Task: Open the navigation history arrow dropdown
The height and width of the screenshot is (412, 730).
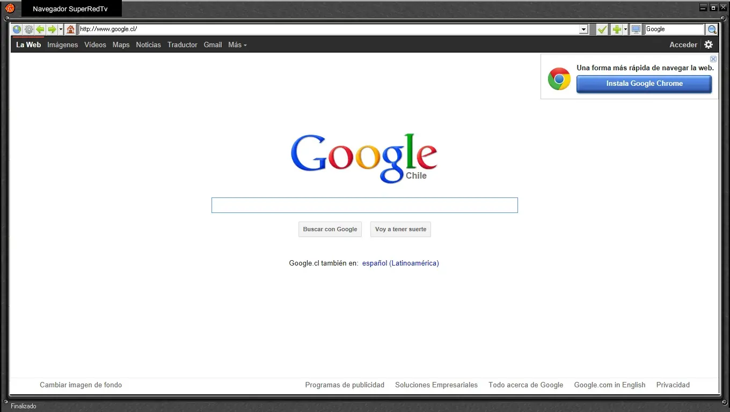Action: click(x=61, y=30)
